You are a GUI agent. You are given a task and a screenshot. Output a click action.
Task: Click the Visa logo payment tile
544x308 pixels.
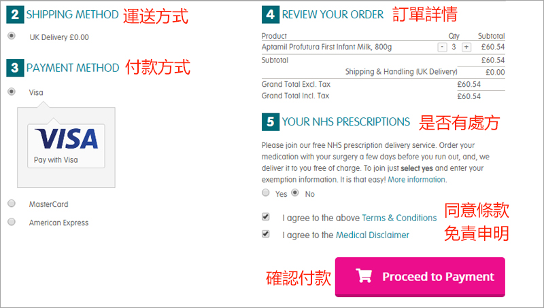coord(66,146)
